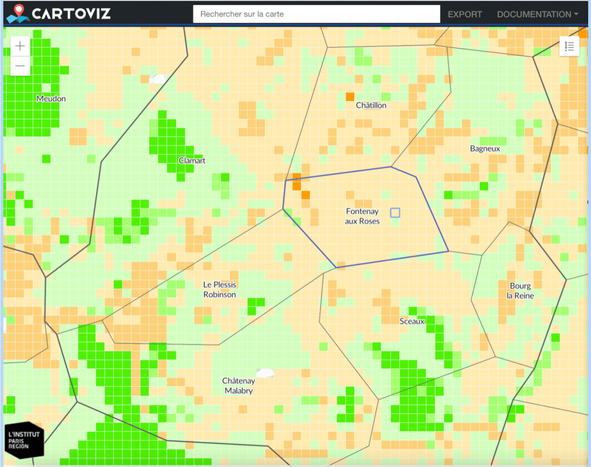
Task: Click the dark orange cell above Châtillon label
Action: click(350, 96)
